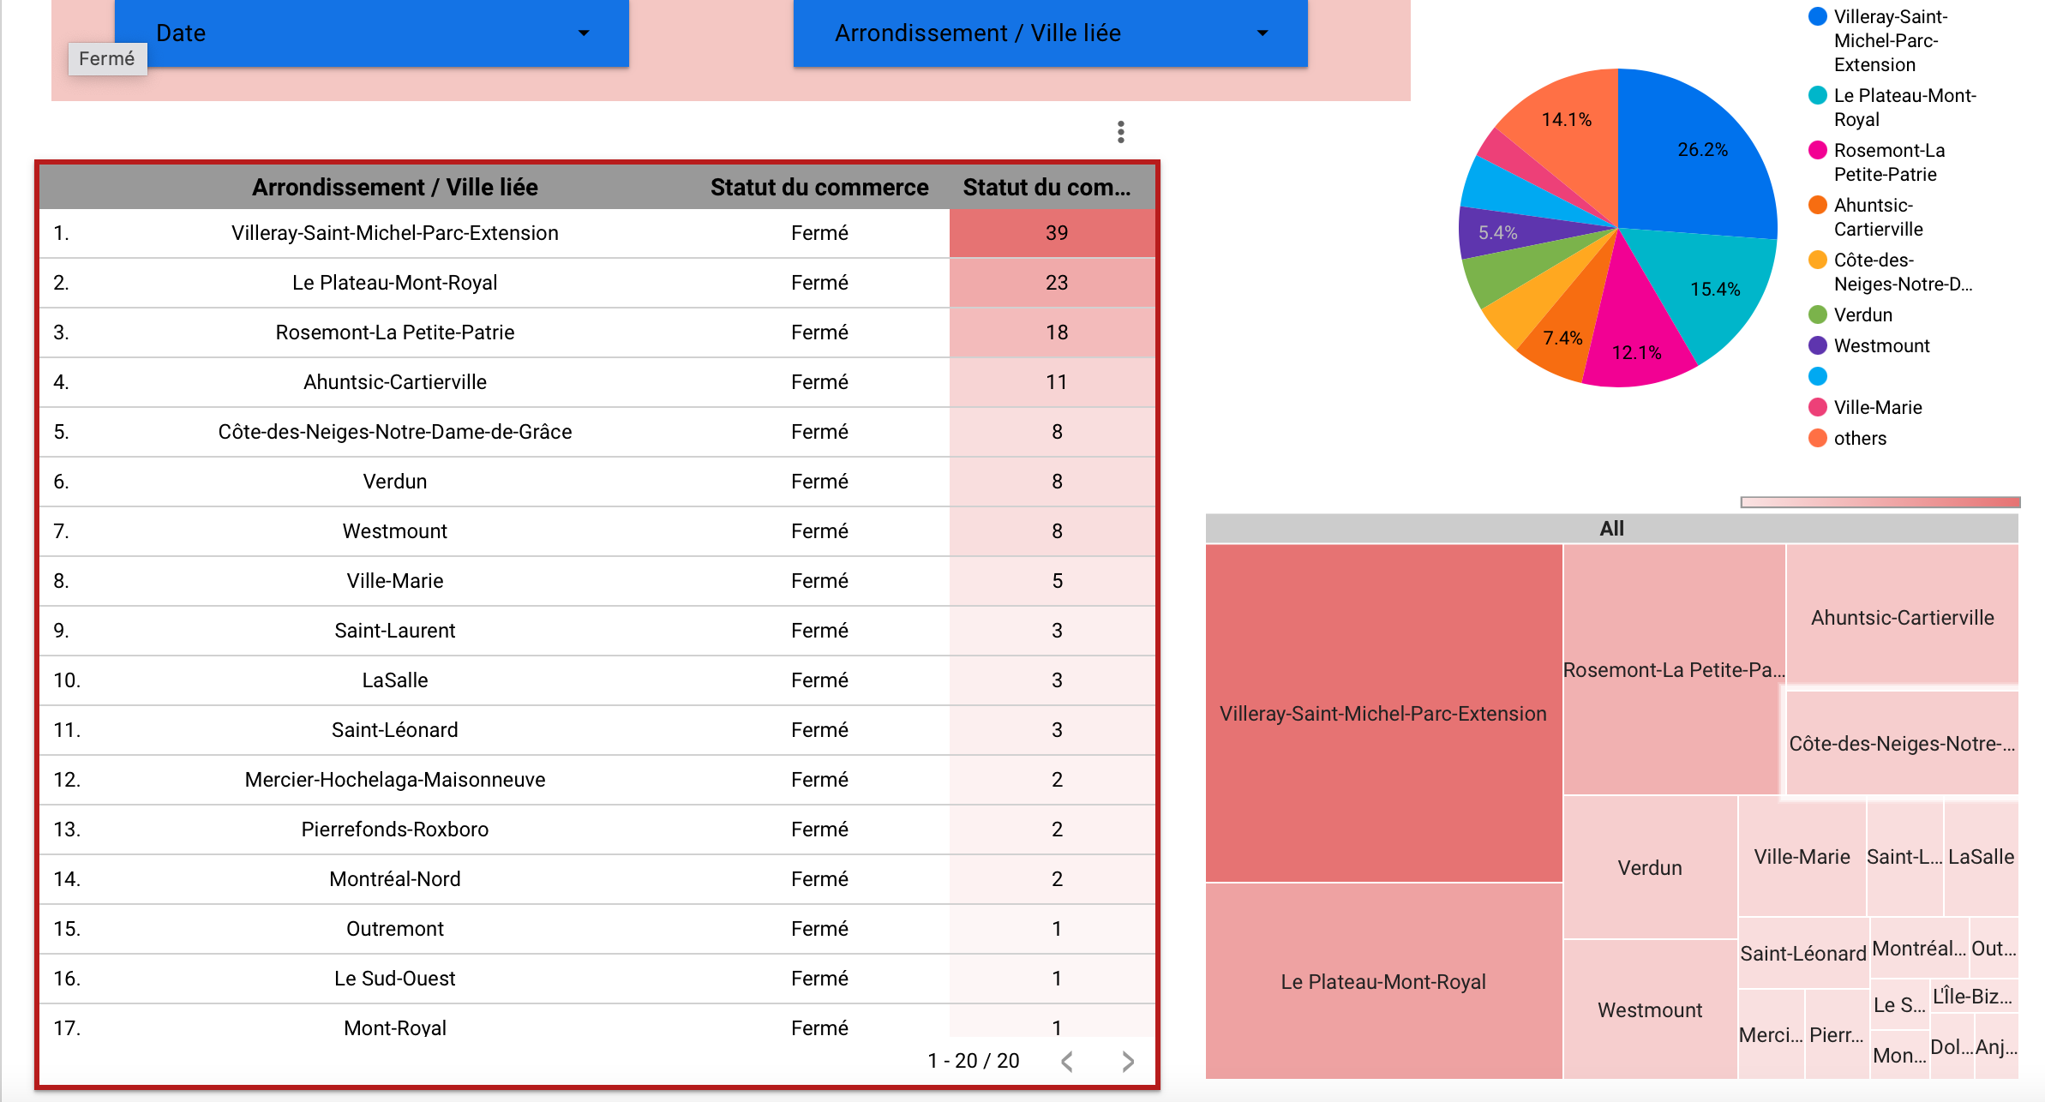Select Verdun tile in the treemap
This screenshot has height=1102, width=2045.
[1649, 867]
